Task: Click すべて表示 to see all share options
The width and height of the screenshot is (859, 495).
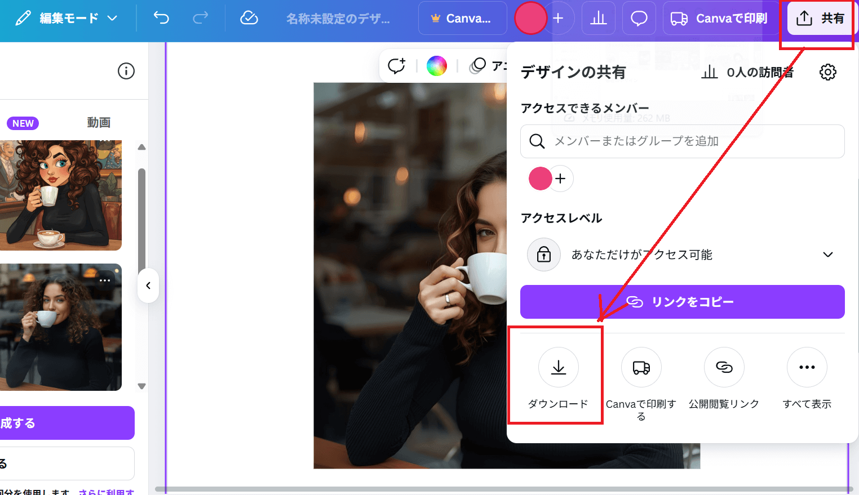Action: point(807,376)
